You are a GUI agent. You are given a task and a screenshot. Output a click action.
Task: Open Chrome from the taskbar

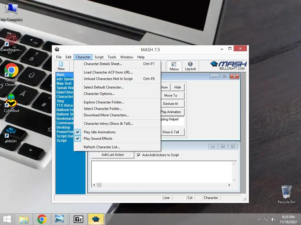[42, 219]
